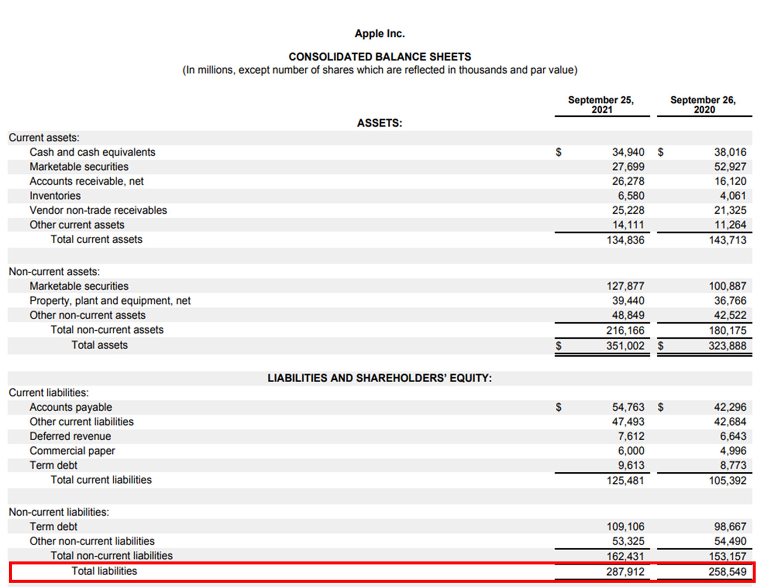Click the 98,667 non-current term debt value
This screenshot has height=587, width=764.
[x=730, y=527]
